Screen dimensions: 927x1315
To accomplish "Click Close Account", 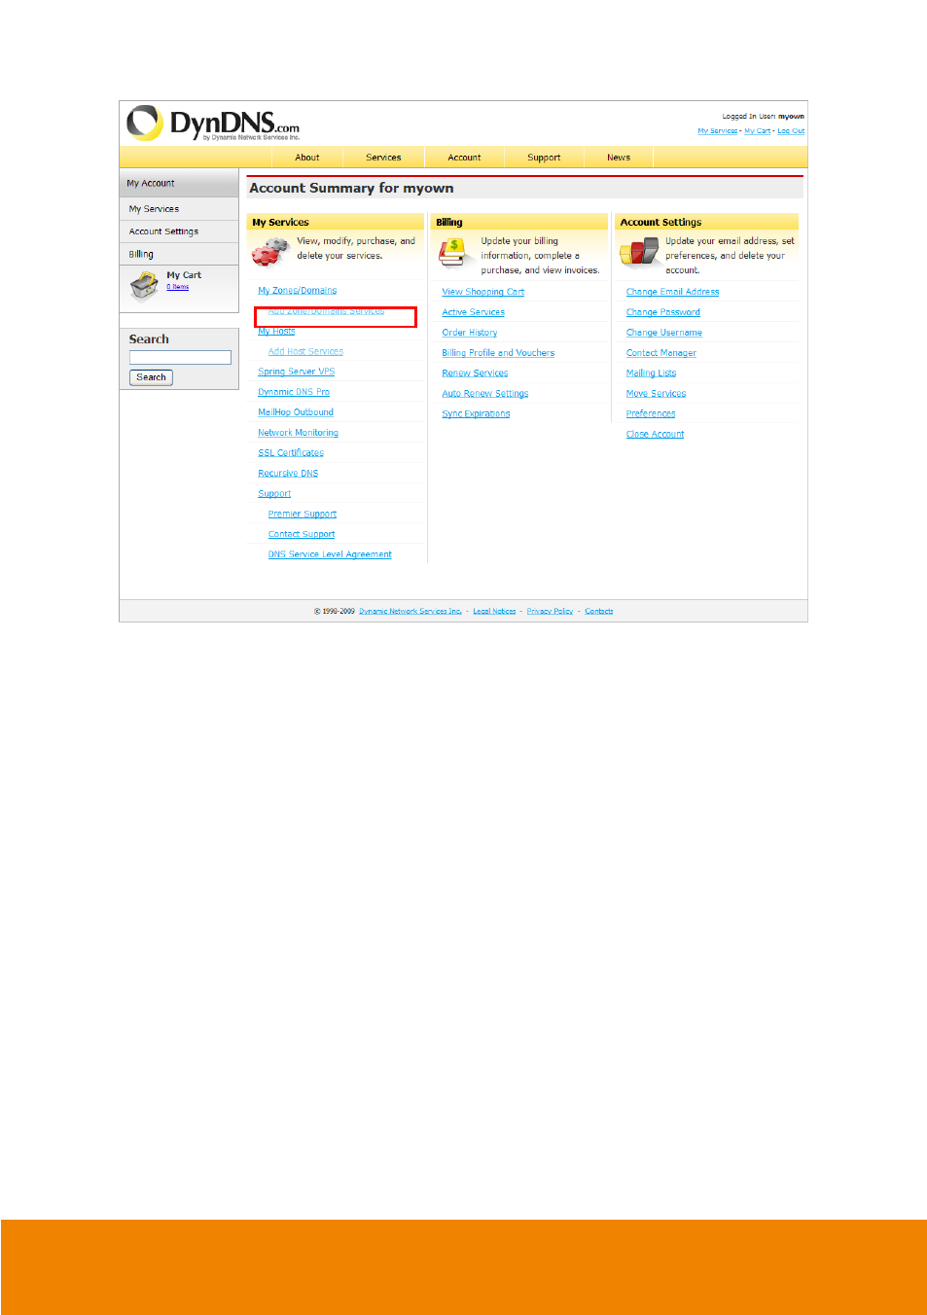I will tap(656, 435).
